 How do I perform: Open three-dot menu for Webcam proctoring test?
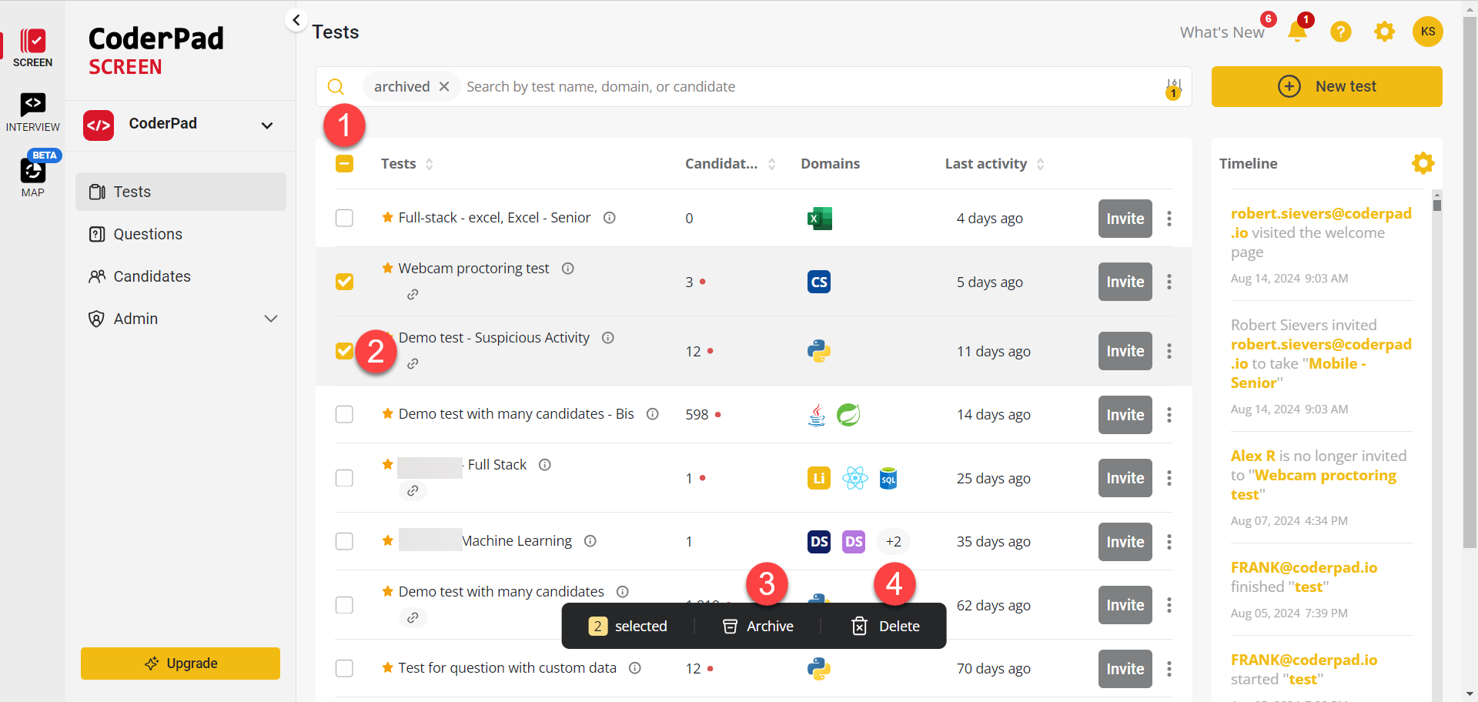click(1169, 282)
